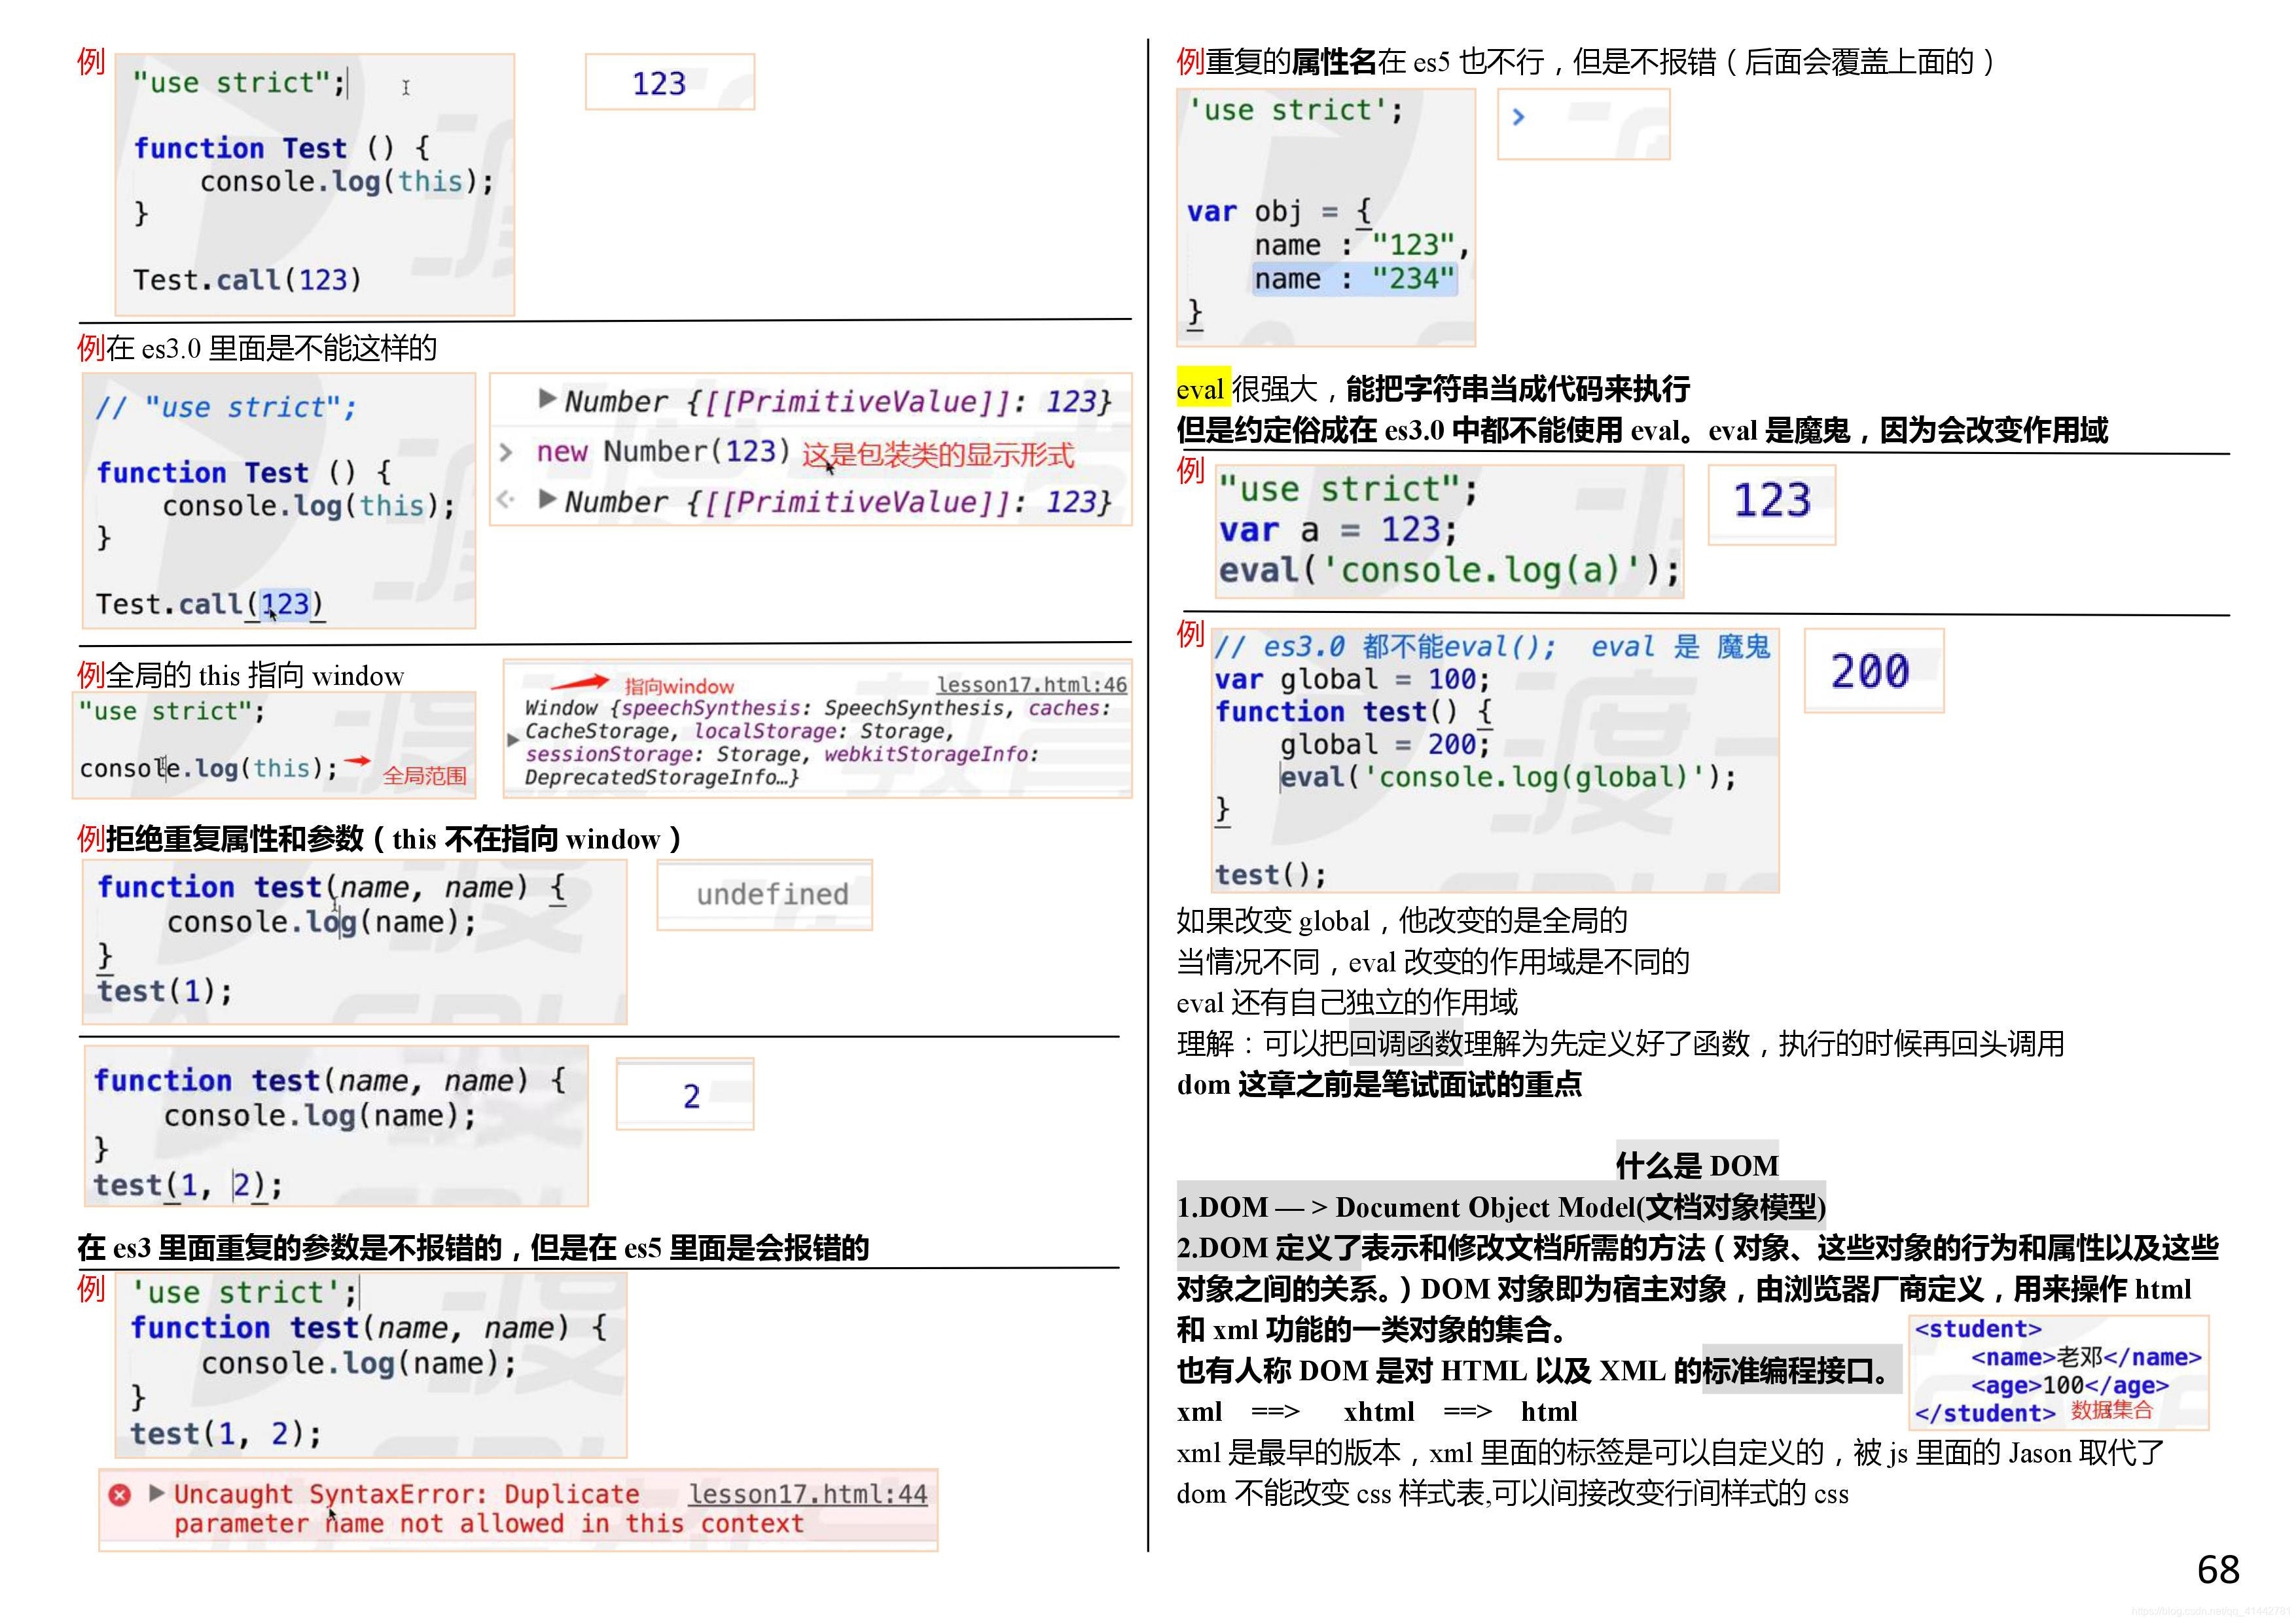2296x1623 pixels.
Task: Click the "var global = 100;" line
Action: [x=1352, y=680]
